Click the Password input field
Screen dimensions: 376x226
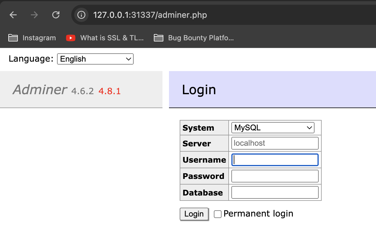[x=275, y=176]
